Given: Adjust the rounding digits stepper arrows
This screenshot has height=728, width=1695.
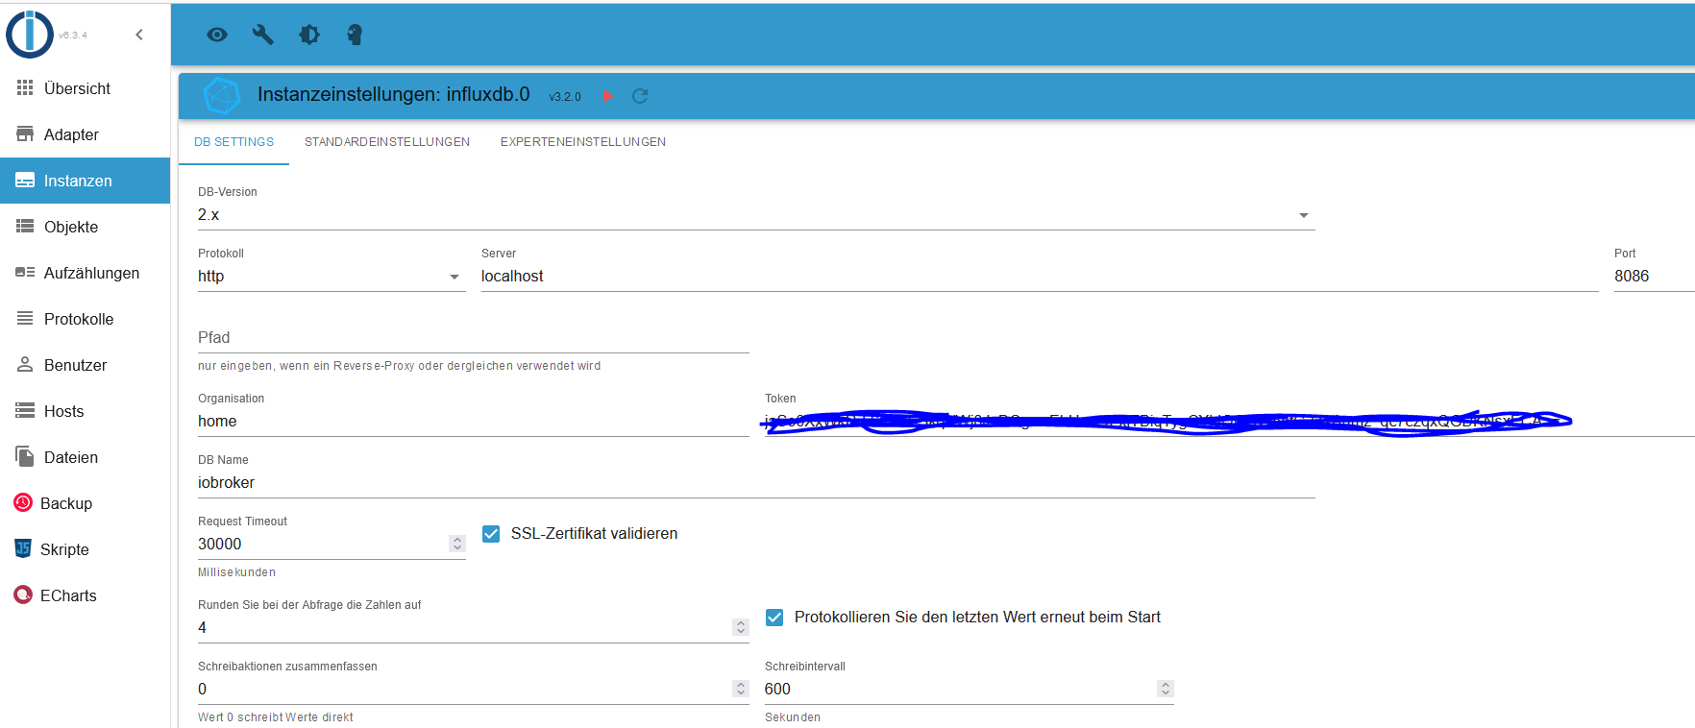Looking at the screenshot, I should click(x=741, y=627).
